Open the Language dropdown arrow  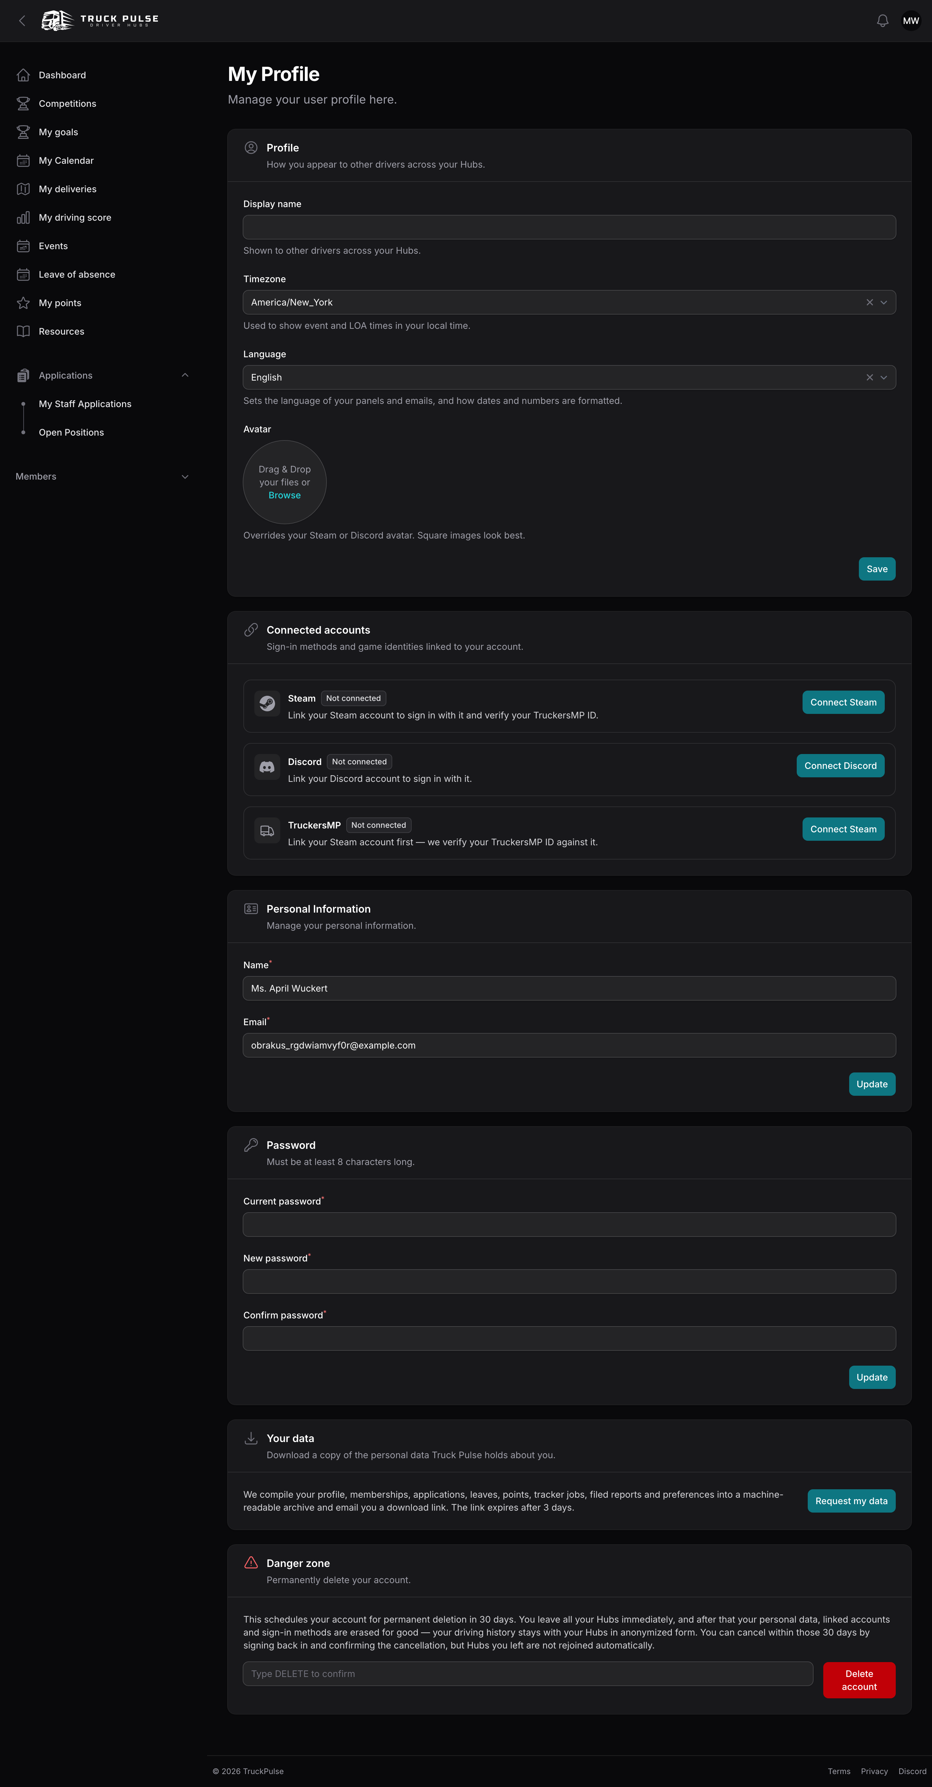[x=883, y=377]
